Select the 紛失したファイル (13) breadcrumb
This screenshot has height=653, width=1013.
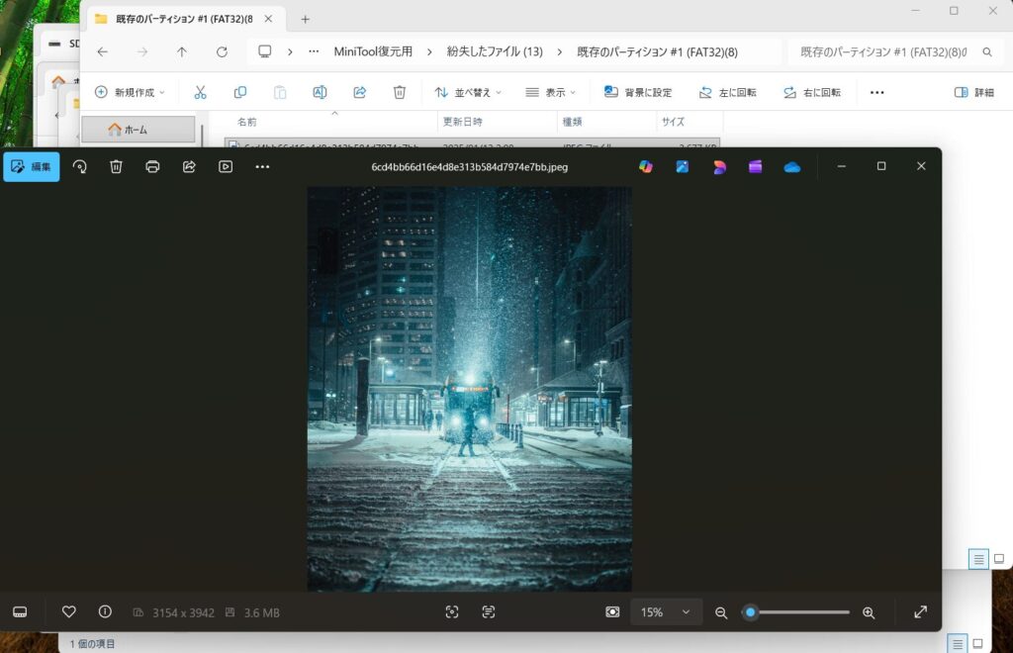(x=494, y=51)
